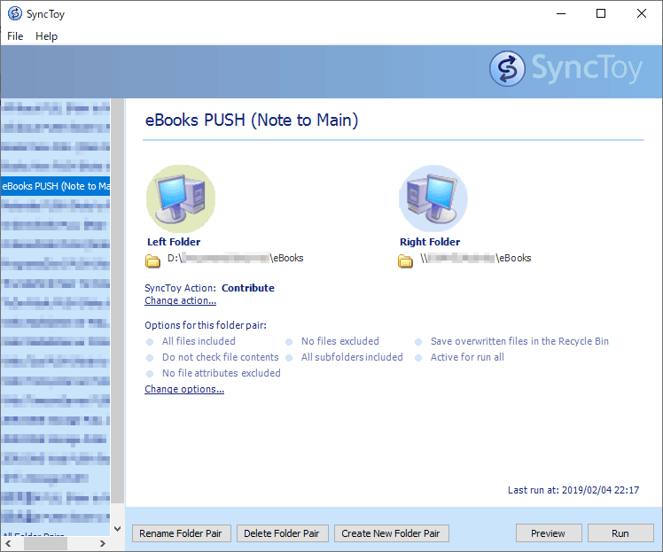Click the 'Last run at: 2019/02/04 22:17' text
Screen dimensions: 663x552
coord(573,490)
